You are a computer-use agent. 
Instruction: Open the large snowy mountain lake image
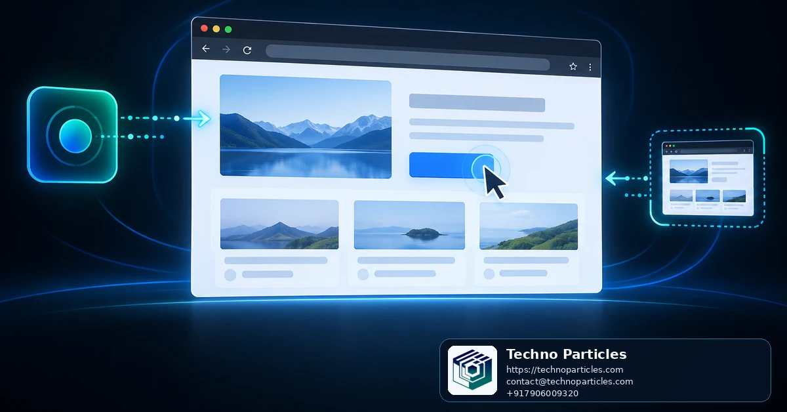tap(306, 126)
